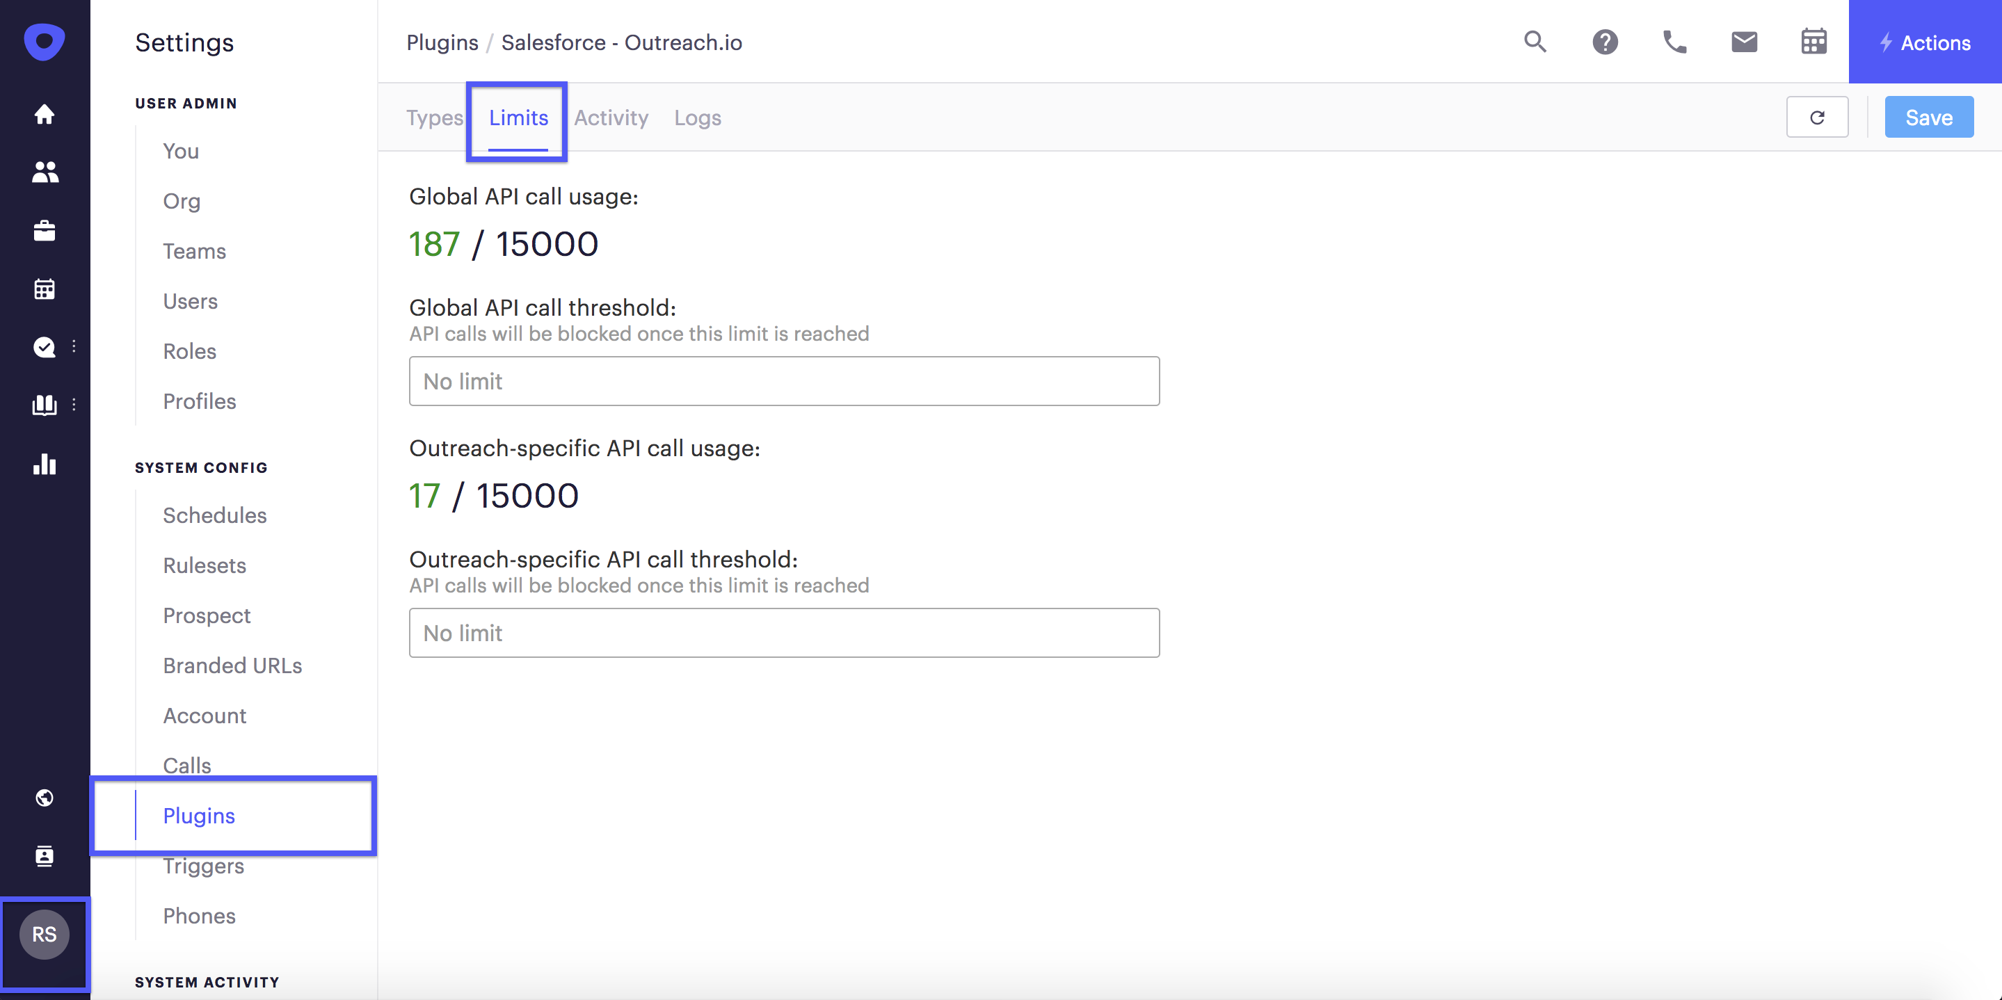Click the people/contacts icon in sidebar
Image resolution: width=2002 pixels, height=1000 pixels.
click(x=45, y=172)
